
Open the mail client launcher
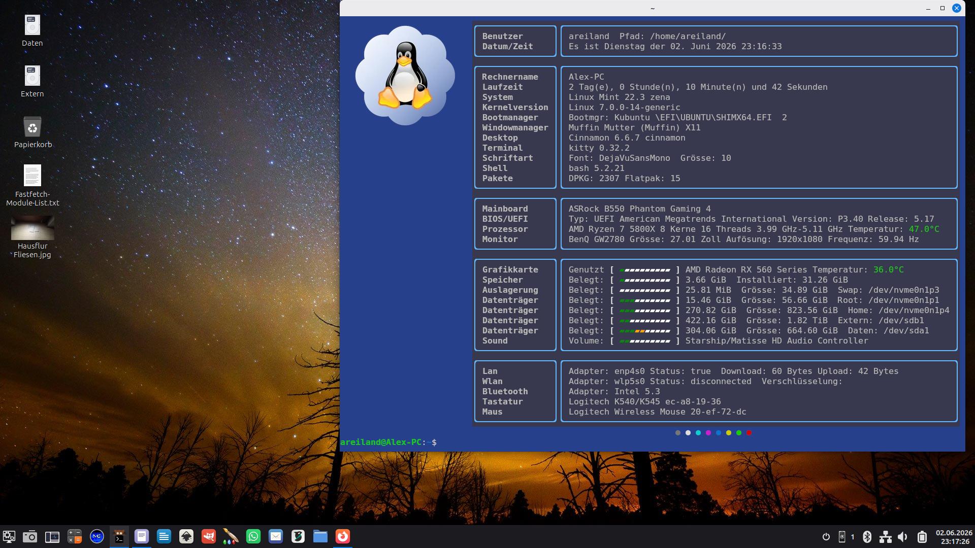point(276,536)
